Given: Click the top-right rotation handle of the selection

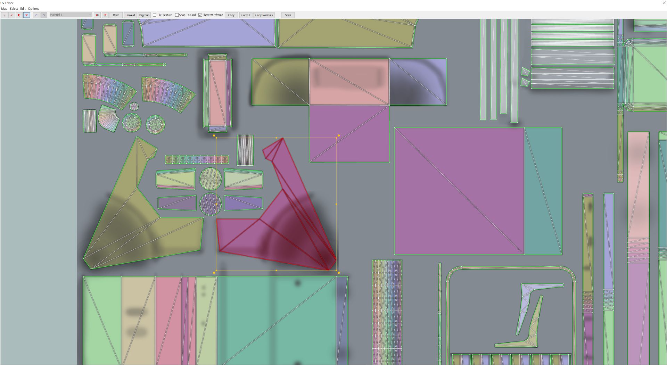Looking at the screenshot, I should click(339, 135).
